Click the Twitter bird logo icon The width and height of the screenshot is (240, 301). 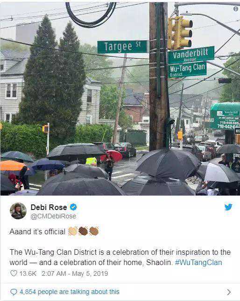(228, 207)
